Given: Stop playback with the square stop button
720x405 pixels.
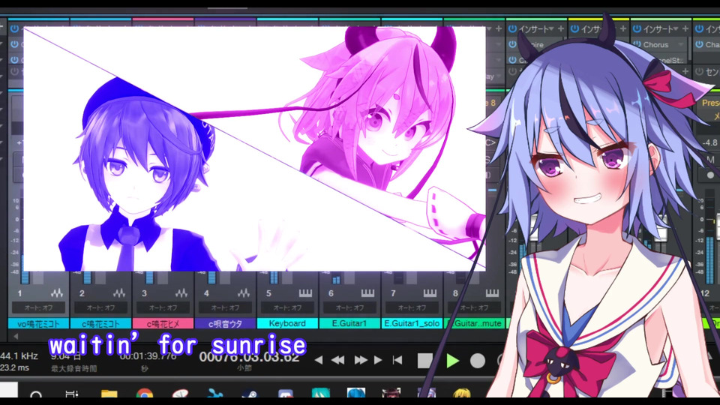Looking at the screenshot, I should pos(424,361).
